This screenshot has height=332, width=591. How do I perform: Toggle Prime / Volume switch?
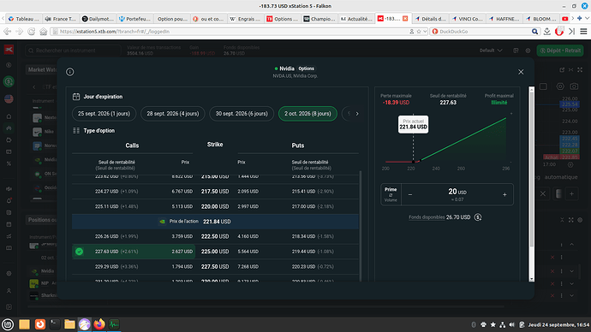pos(391,194)
